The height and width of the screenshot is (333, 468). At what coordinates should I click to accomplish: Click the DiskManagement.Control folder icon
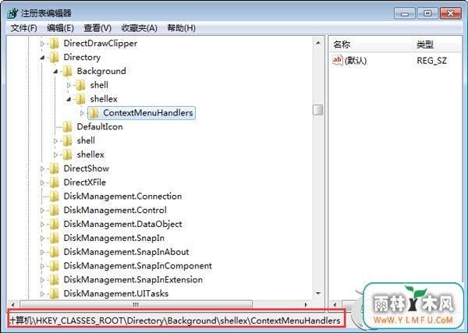(55, 211)
